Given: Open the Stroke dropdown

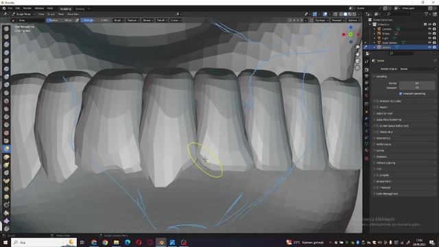Looking at the screenshot, I should (147, 20).
